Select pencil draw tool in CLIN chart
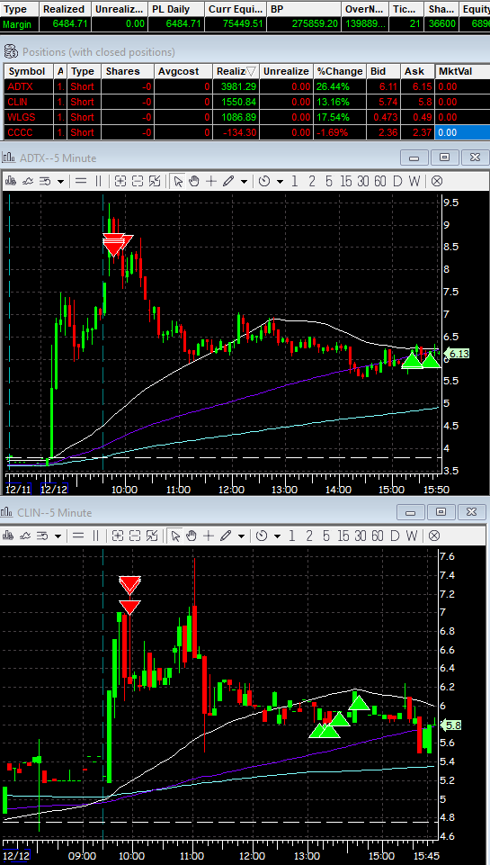490x865 pixels. [x=226, y=535]
